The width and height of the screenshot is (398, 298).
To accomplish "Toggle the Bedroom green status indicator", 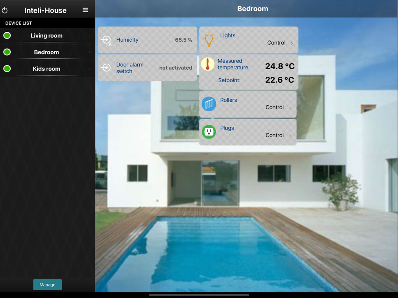I will (7, 52).
